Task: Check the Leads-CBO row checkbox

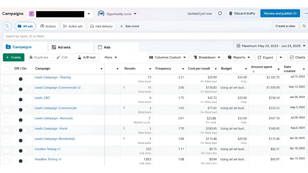Action: tap(6, 100)
